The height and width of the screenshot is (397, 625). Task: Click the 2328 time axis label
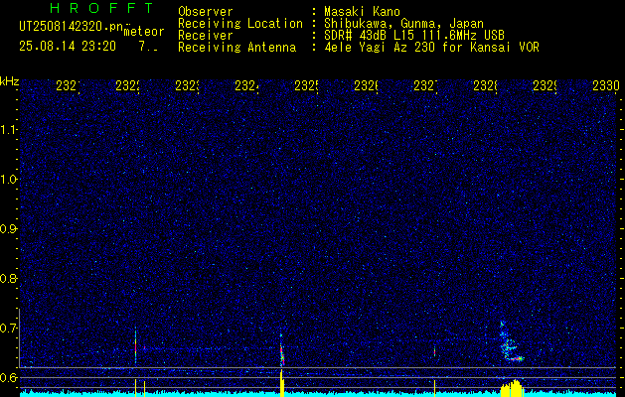[485, 86]
